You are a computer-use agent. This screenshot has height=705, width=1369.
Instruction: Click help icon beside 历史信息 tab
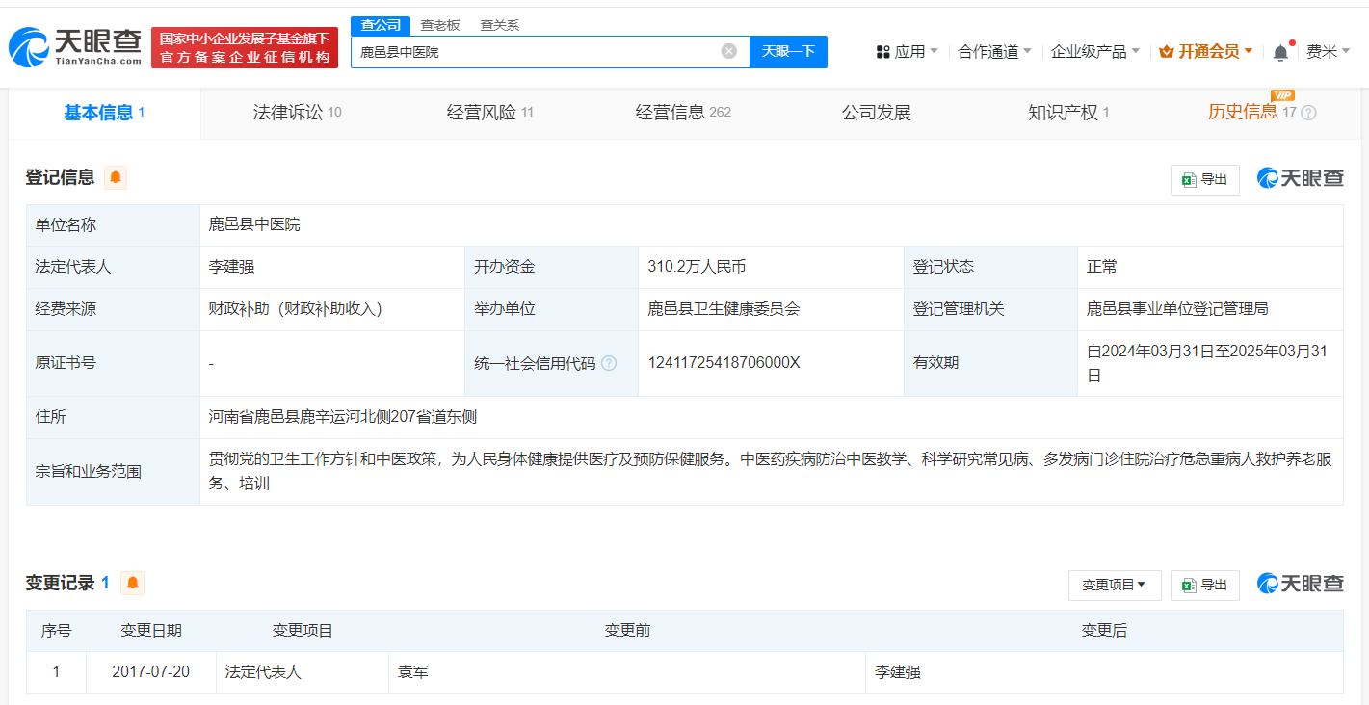click(x=1308, y=113)
